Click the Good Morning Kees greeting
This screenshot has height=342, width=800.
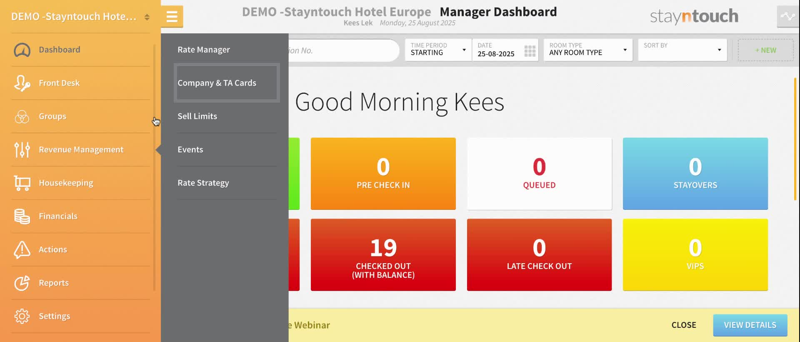click(400, 102)
